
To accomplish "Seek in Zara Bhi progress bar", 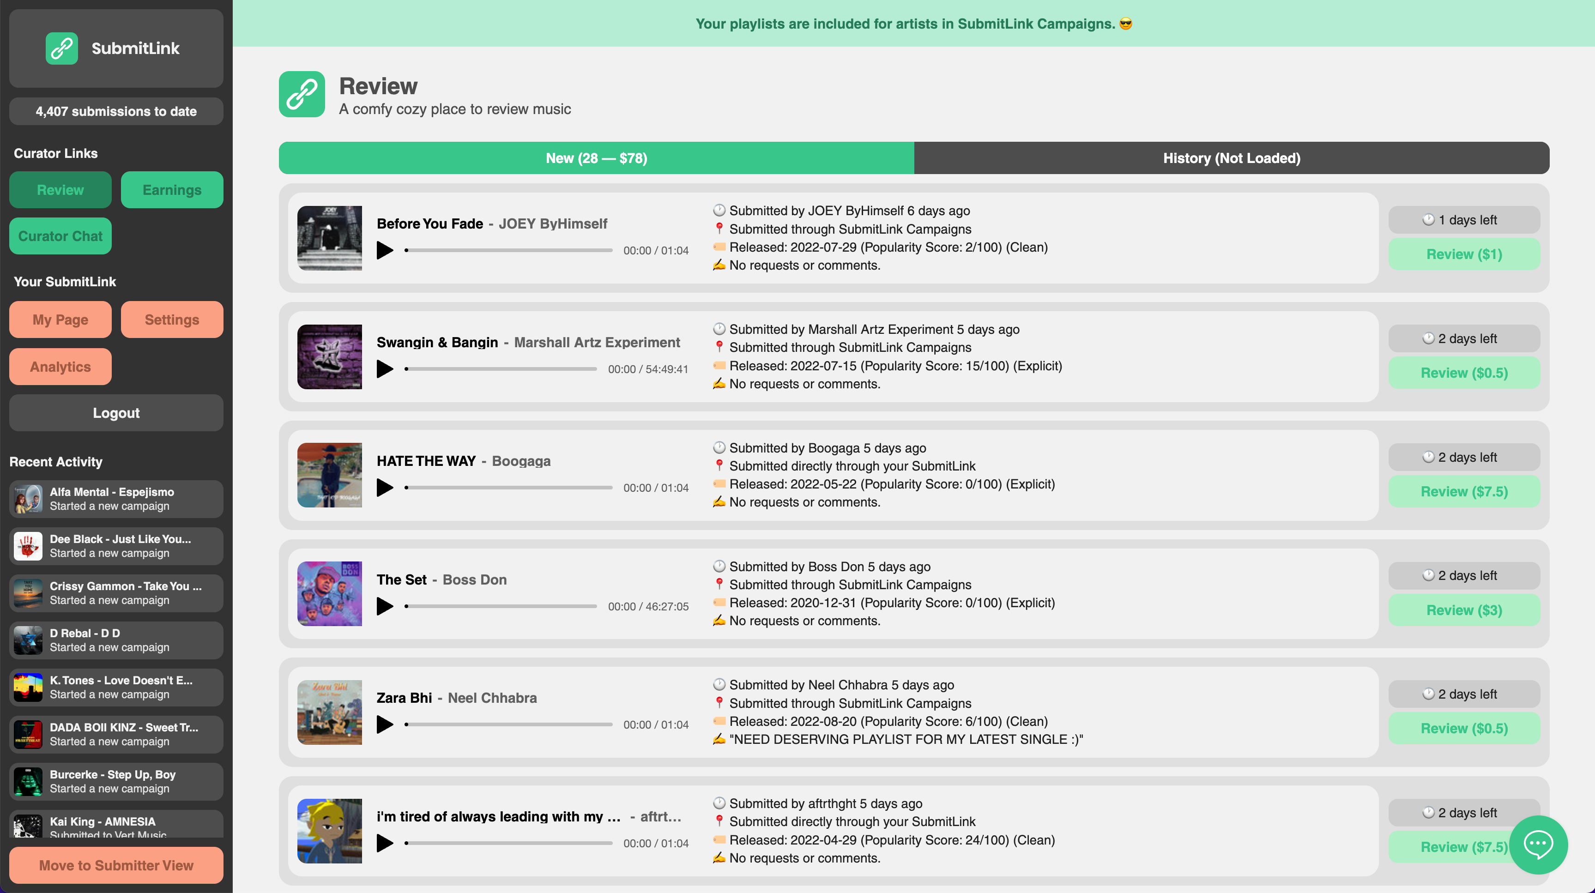I will [509, 724].
